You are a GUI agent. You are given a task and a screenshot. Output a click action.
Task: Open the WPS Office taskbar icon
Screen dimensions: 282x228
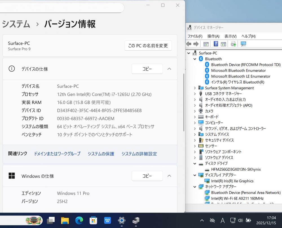click(107, 220)
